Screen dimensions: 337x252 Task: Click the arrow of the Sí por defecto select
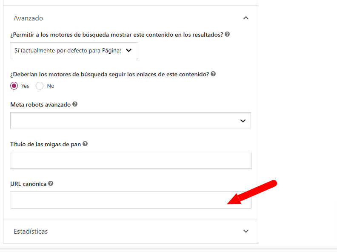coord(129,50)
